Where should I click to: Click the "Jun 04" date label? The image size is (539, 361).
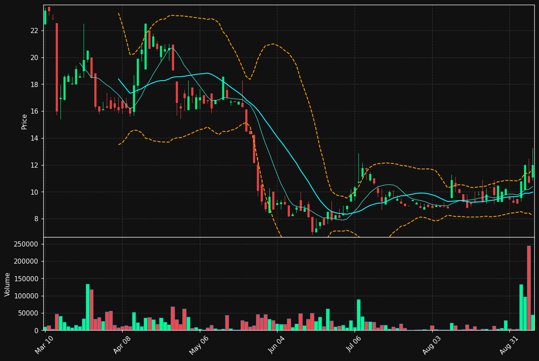click(276, 344)
